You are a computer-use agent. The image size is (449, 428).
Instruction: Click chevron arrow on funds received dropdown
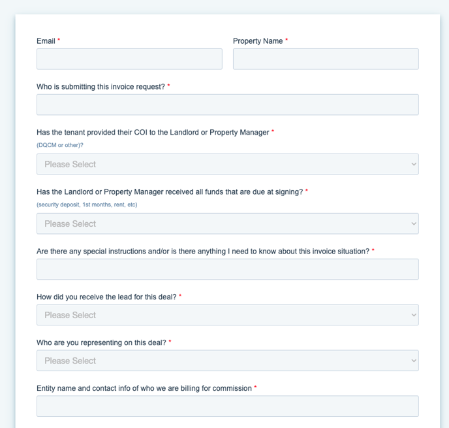(x=414, y=223)
